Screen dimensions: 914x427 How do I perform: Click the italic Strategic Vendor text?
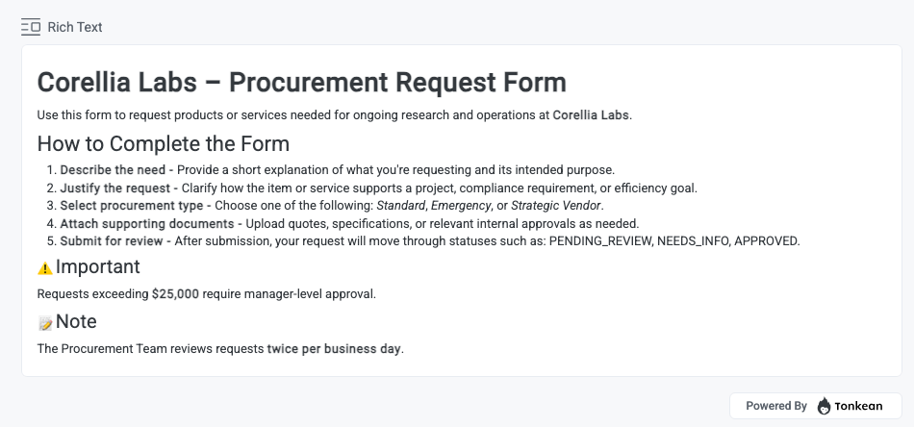tap(557, 206)
